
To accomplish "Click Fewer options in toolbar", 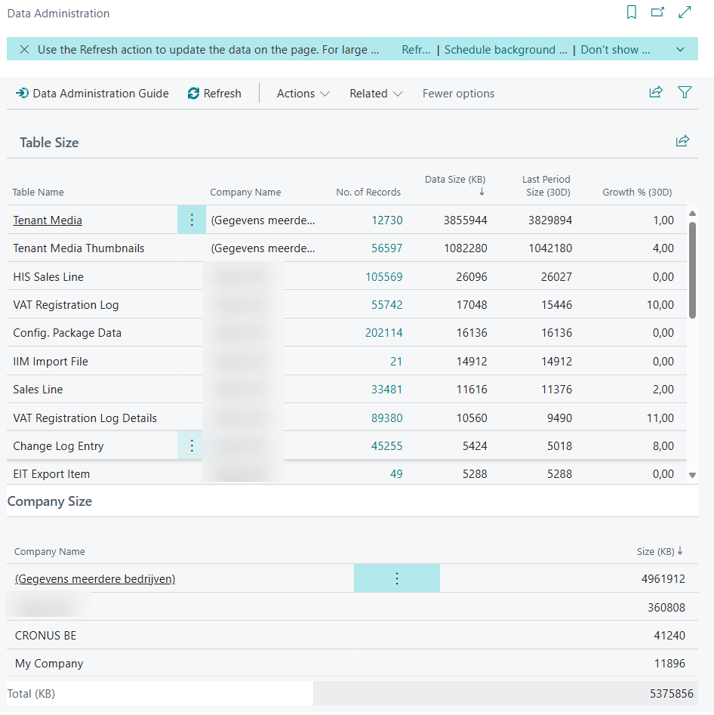I will [x=458, y=94].
